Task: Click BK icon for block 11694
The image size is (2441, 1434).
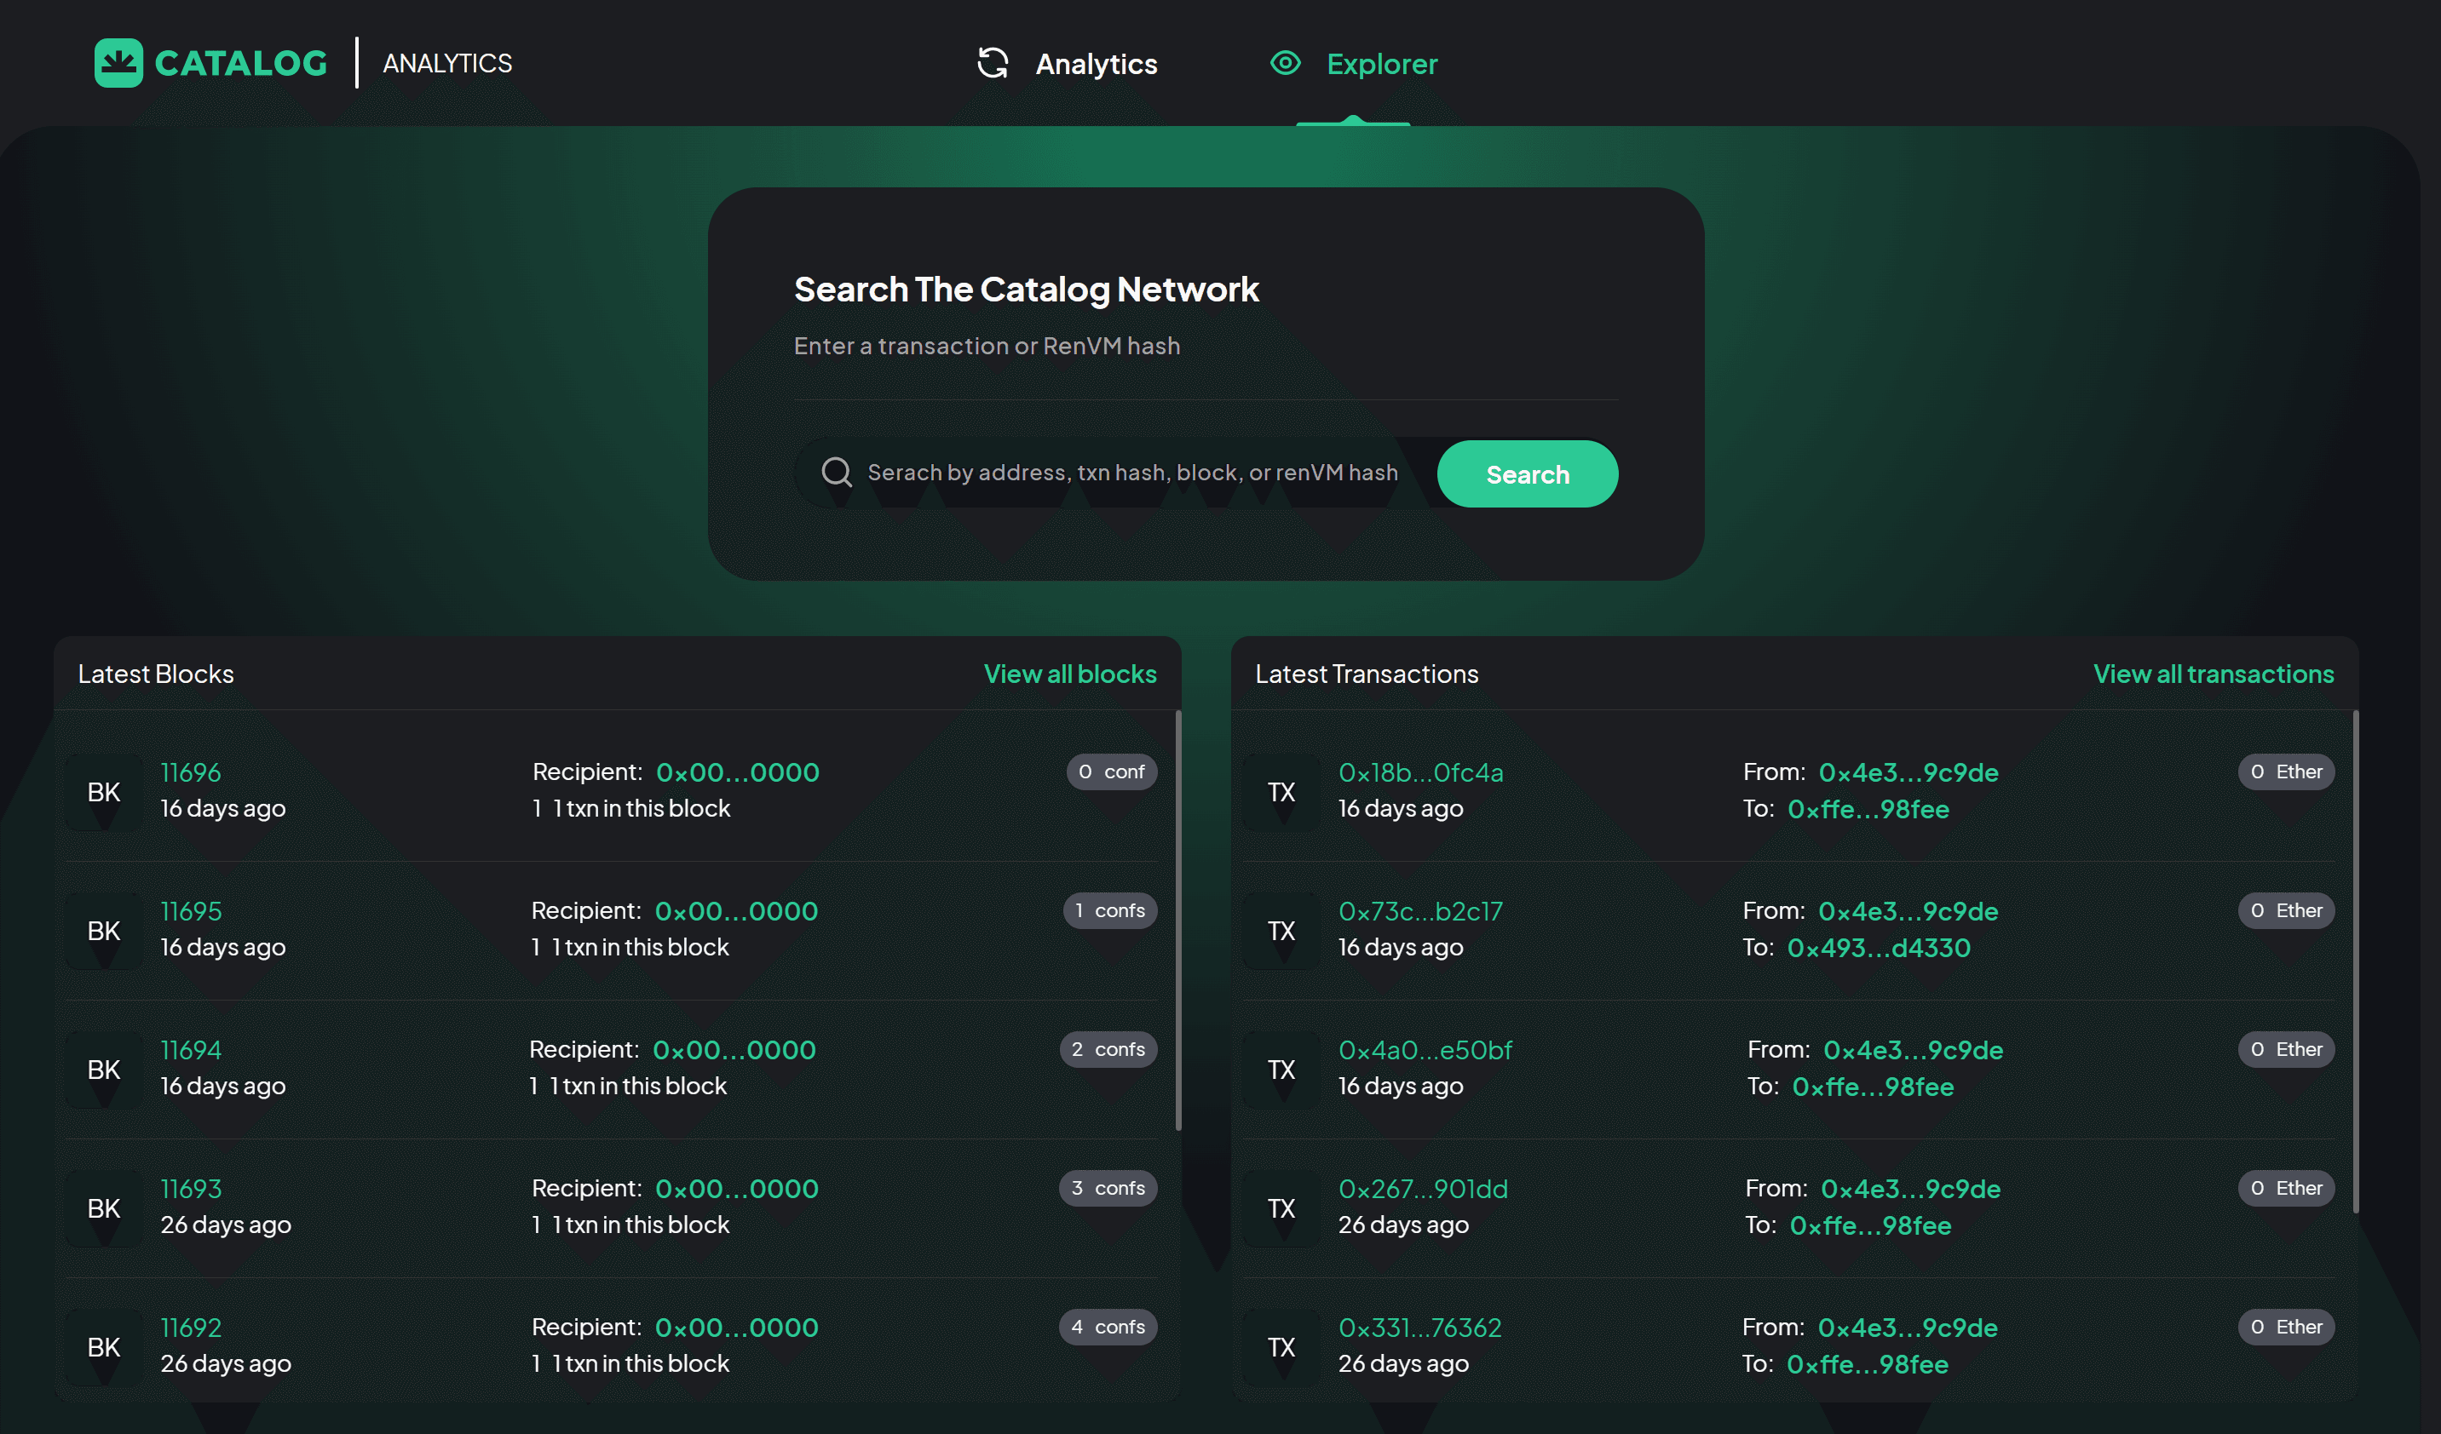Action: (x=104, y=1070)
